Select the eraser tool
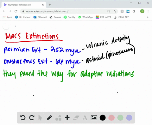The height and width of the screenshot is (125, 152). 76,118
